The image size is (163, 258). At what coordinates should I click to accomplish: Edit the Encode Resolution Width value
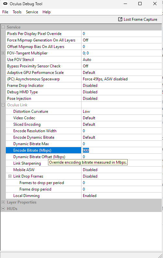pos(121,131)
